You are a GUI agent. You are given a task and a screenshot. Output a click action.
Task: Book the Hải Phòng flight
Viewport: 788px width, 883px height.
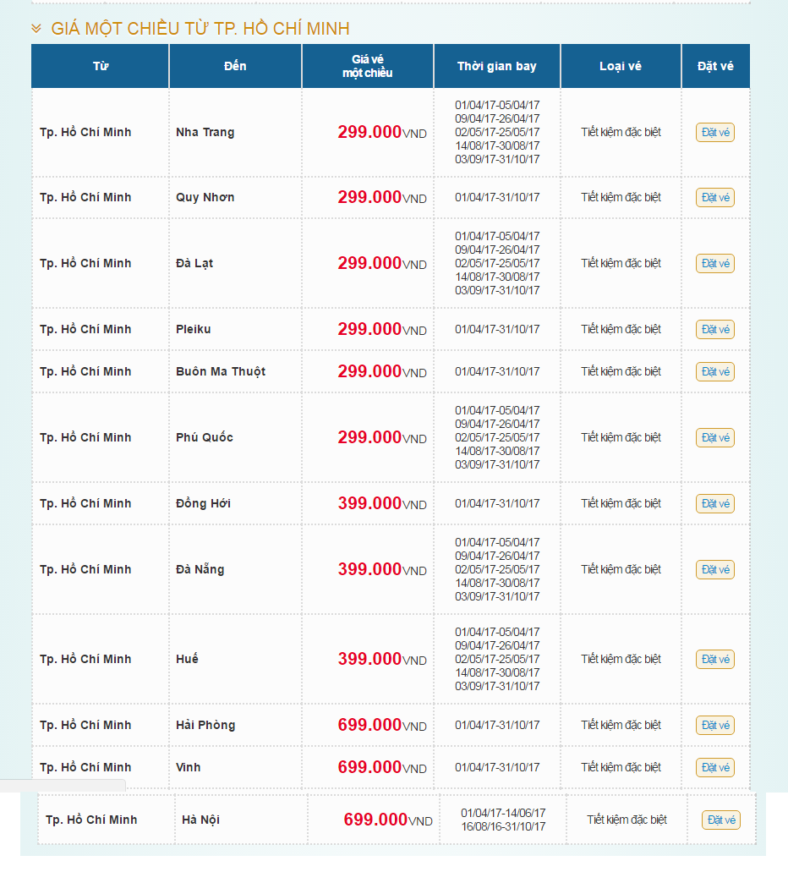point(714,726)
